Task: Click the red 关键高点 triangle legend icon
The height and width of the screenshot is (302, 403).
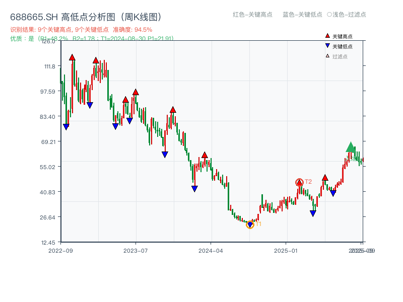Action: click(327, 36)
